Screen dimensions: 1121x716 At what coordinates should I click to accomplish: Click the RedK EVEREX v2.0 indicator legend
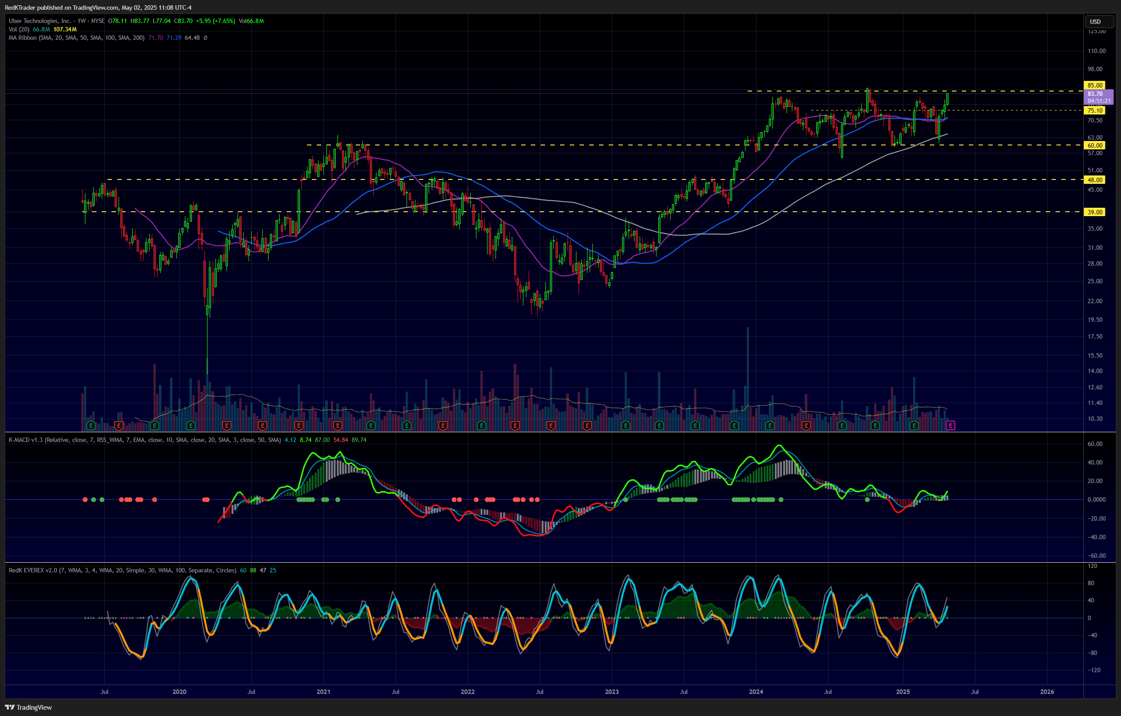click(123, 570)
